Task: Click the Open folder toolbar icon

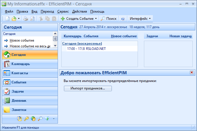Action: click(x=14, y=19)
